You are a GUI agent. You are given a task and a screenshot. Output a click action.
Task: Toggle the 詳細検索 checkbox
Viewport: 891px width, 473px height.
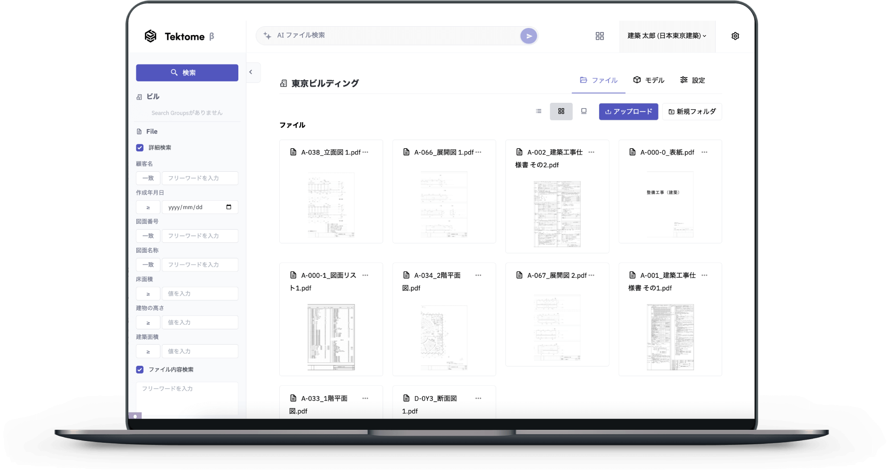tap(140, 148)
